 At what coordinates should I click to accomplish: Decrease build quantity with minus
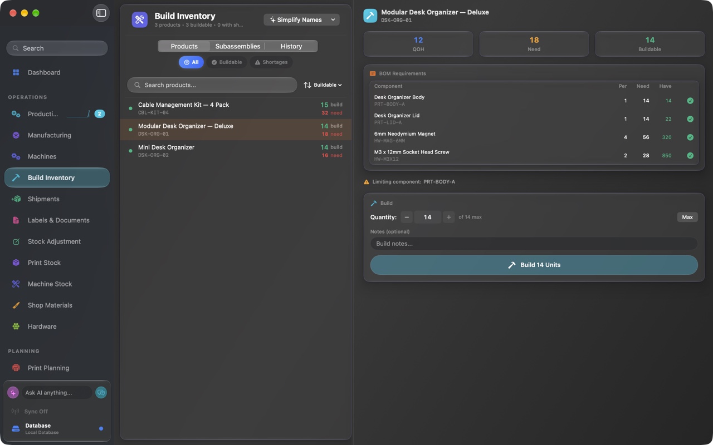pyautogui.click(x=407, y=217)
